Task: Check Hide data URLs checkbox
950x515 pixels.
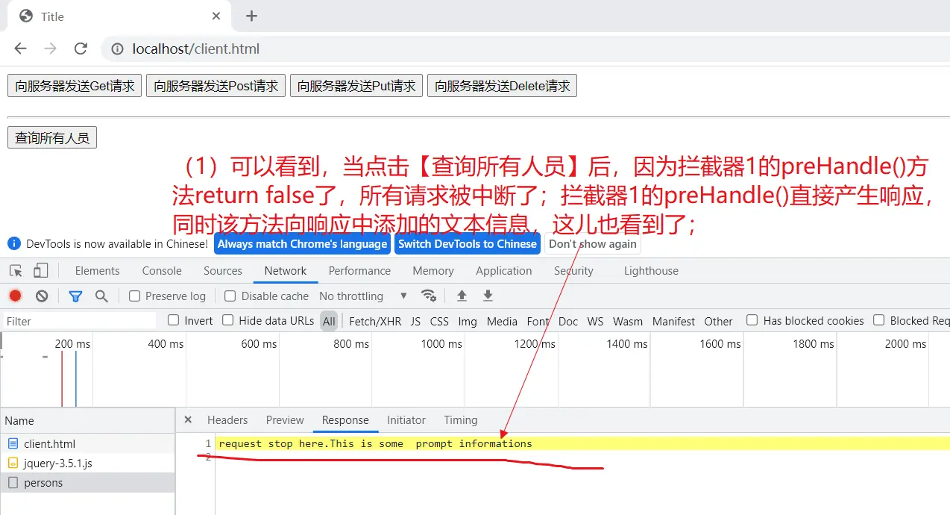Action: tap(228, 320)
